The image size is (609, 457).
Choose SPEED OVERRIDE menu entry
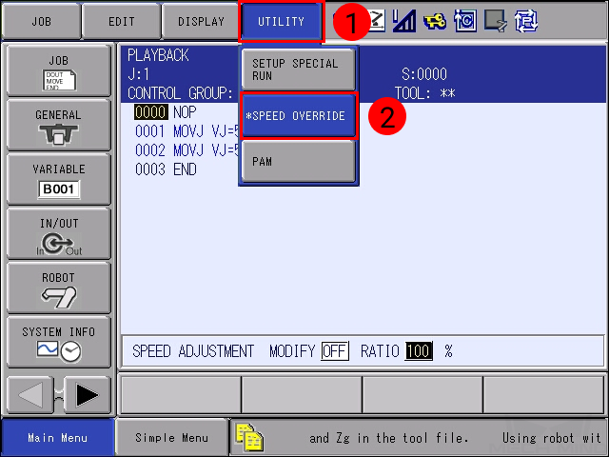pos(298,116)
